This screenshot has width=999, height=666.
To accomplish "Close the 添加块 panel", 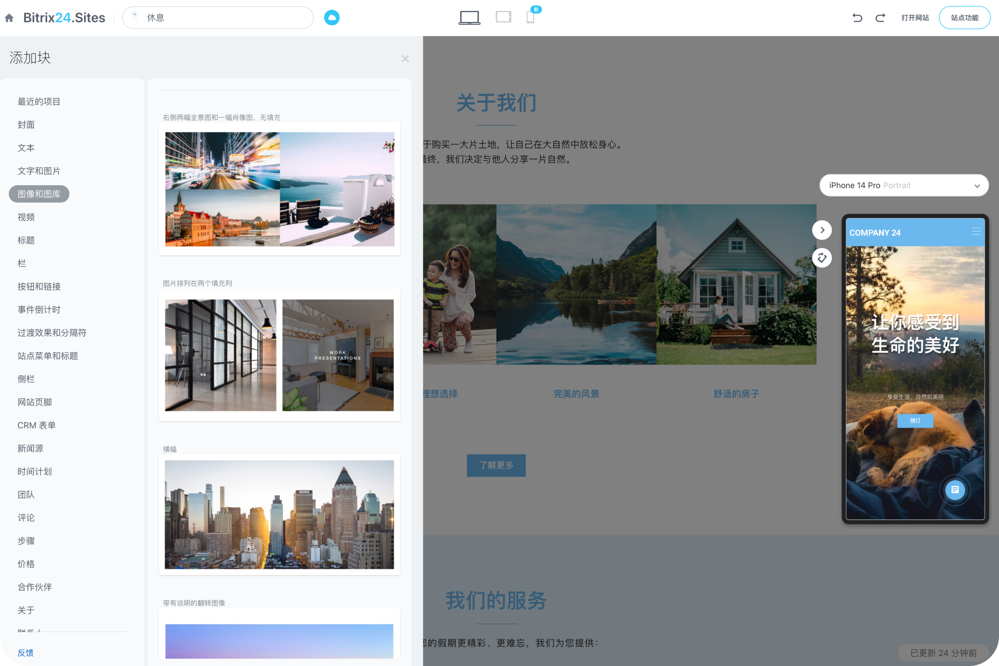I will coord(405,59).
